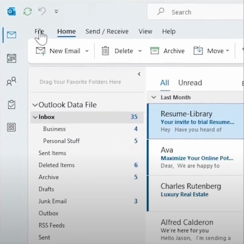244x244 pixels.
Task: Open the More Apps grid icon
Action: [x=12, y=127]
